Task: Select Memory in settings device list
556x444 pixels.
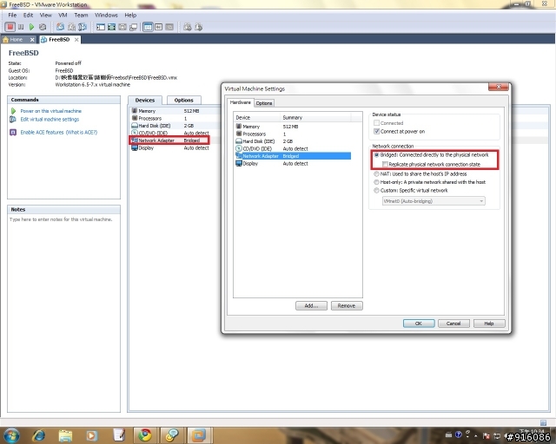Action: [293, 127]
